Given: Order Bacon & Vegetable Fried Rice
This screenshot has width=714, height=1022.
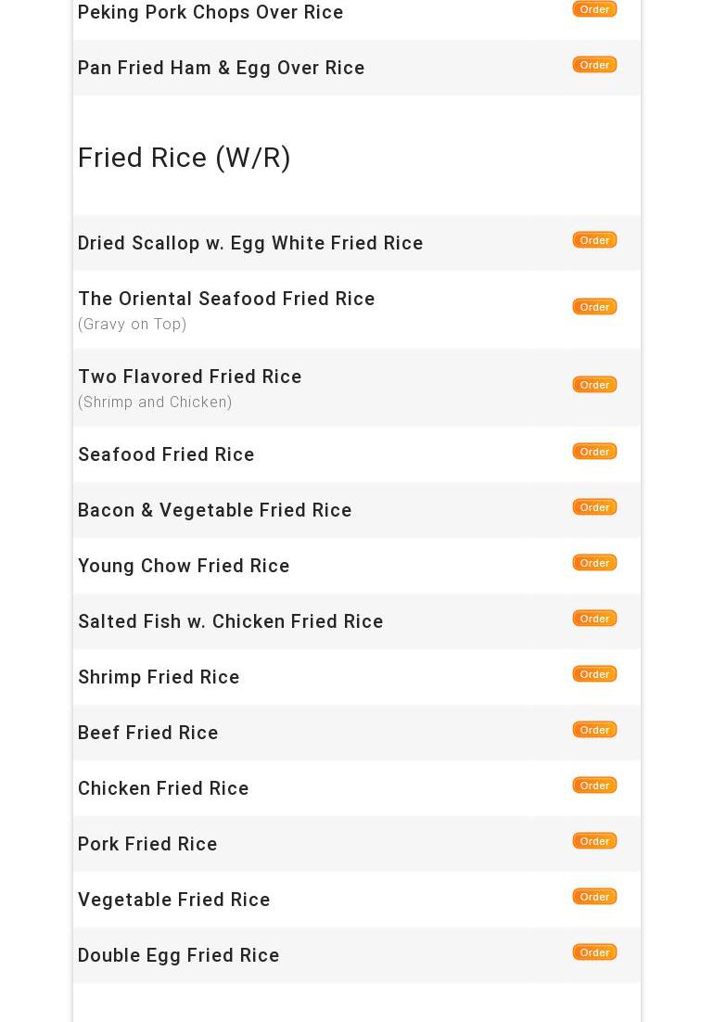Looking at the screenshot, I should [594, 507].
